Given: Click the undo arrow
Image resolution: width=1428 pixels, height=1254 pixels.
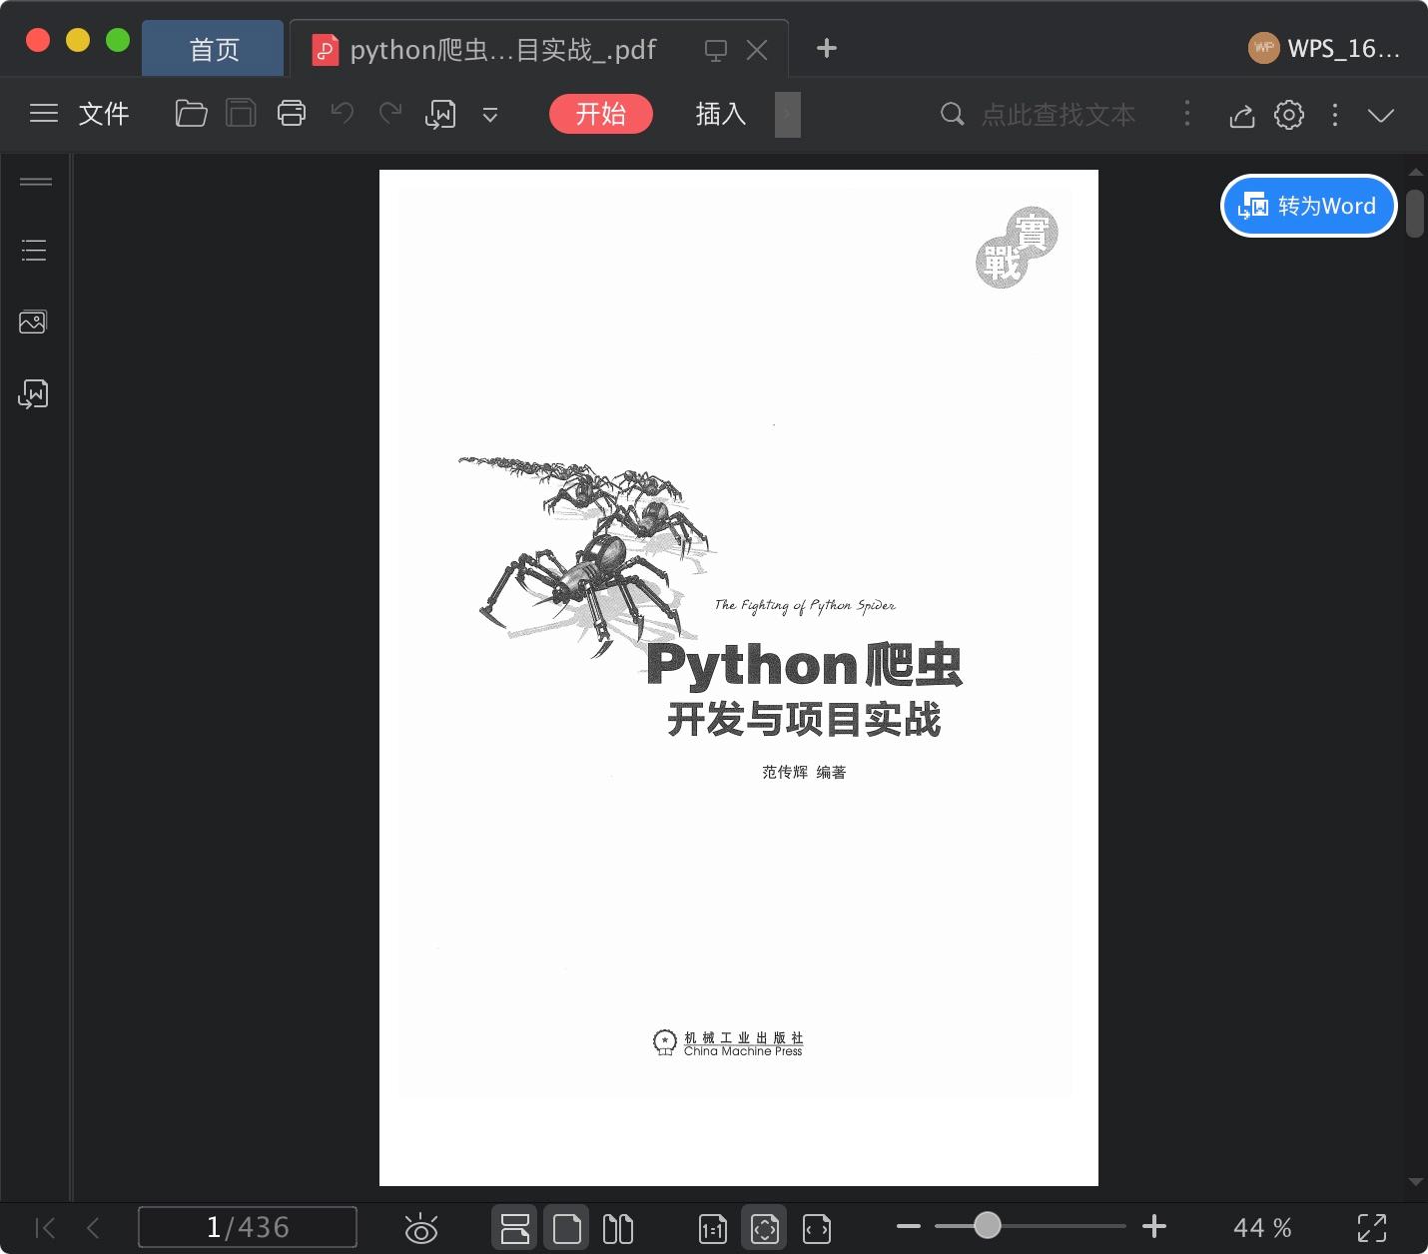Looking at the screenshot, I should pos(343,114).
